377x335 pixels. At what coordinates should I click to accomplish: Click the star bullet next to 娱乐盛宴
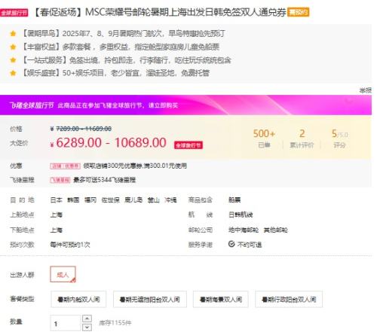[x=13, y=73]
